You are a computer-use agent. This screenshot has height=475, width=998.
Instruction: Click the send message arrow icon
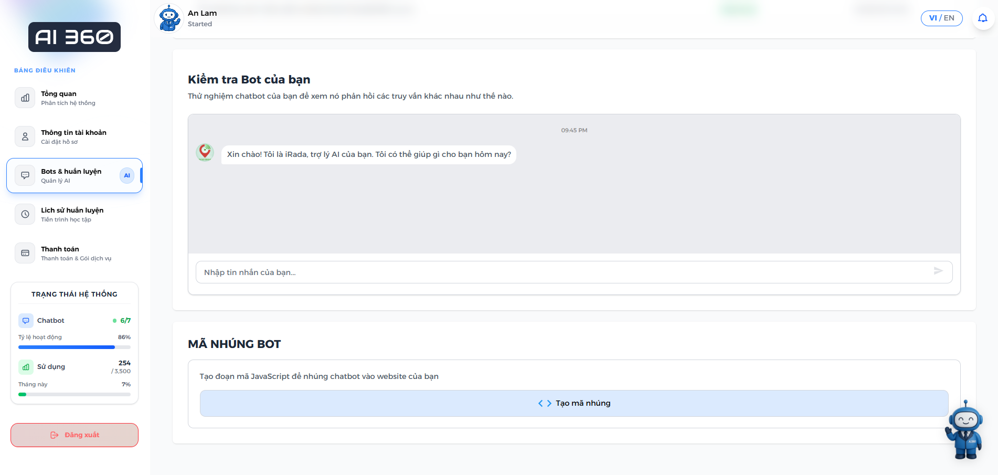938,271
